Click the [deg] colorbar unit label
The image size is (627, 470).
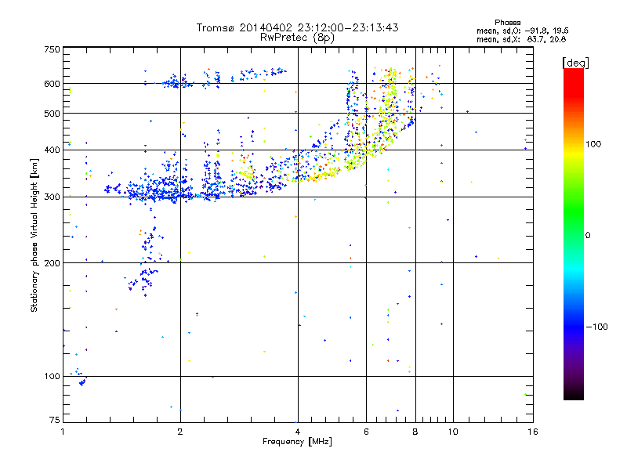575,62
